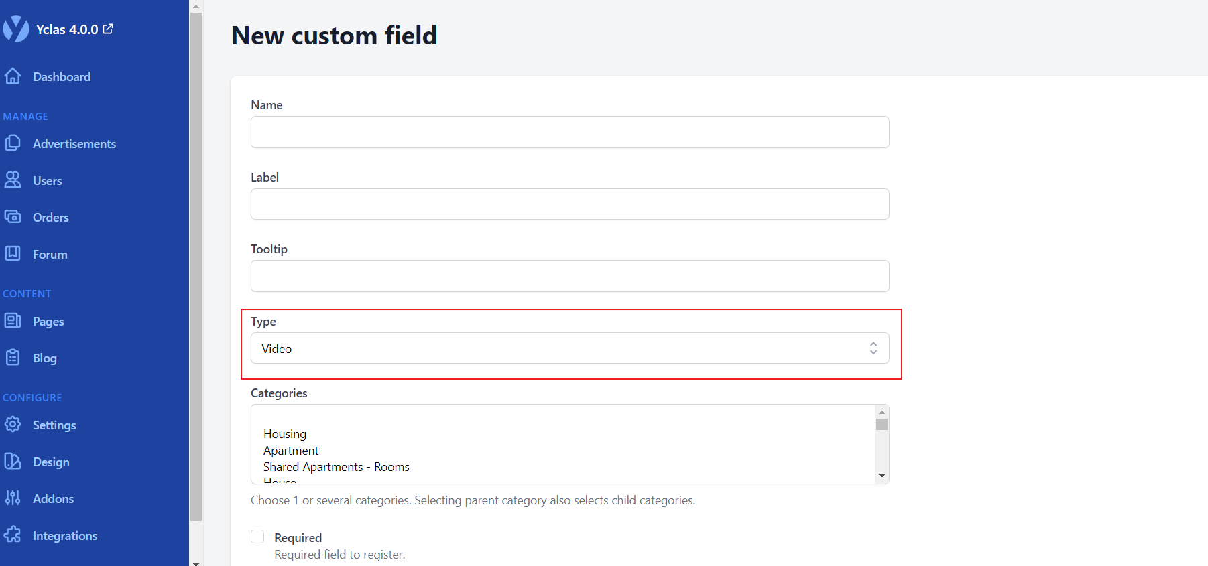
Task: Click the Settings gear icon
Action: 13,425
